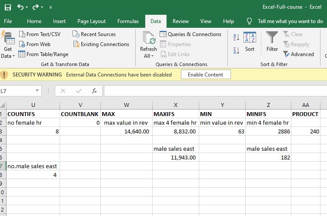Select column U header
The width and height of the screenshot is (327, 216).
click(33, 105)
